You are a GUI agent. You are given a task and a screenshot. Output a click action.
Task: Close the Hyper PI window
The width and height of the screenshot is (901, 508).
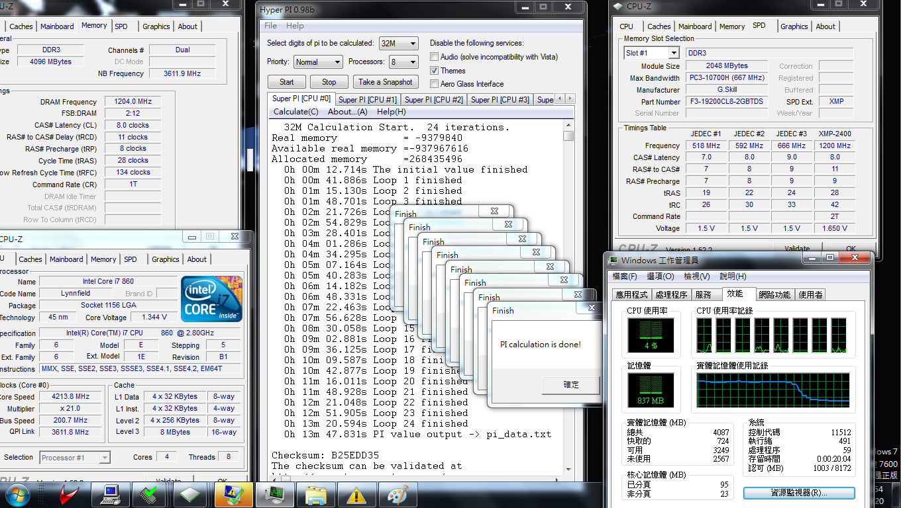click(x=569, y=7)
